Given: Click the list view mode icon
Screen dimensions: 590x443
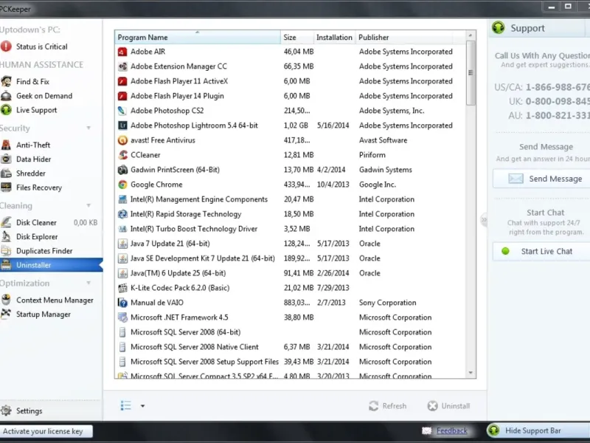Looking at the screenshot, I should [x=126, y=405].
